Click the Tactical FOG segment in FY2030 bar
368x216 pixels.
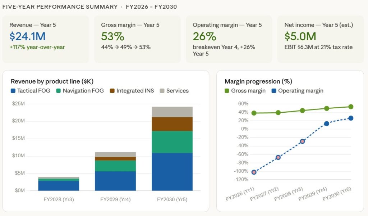click(x=172, y=172)
